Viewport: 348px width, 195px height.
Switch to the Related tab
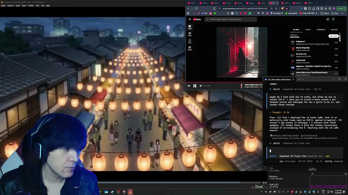[x=334, y=30]
